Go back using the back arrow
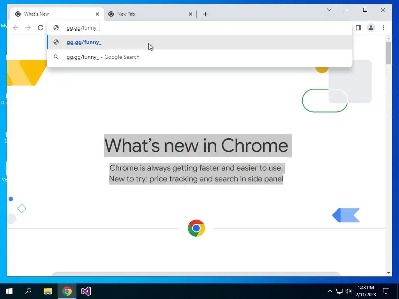The width and height of the screenshot is (399, 299). tap(16, 28)
